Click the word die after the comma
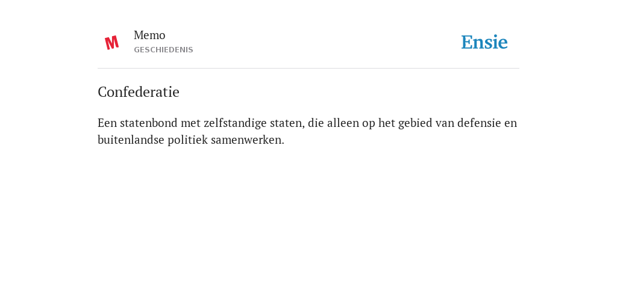Image resolution: width=617 pixels, height=308 pixels. point(316,123)
